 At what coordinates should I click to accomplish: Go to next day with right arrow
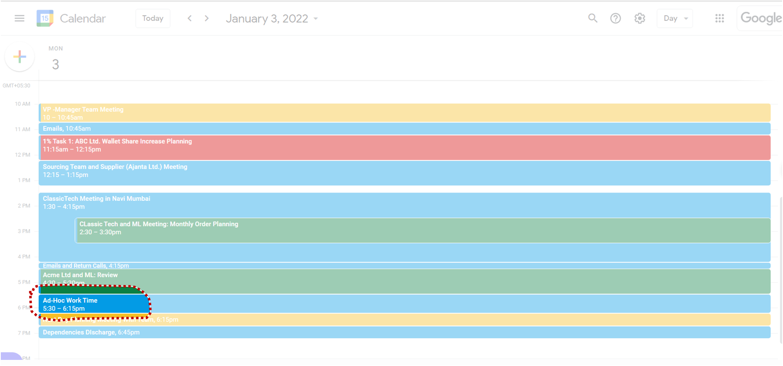[207, 18]
